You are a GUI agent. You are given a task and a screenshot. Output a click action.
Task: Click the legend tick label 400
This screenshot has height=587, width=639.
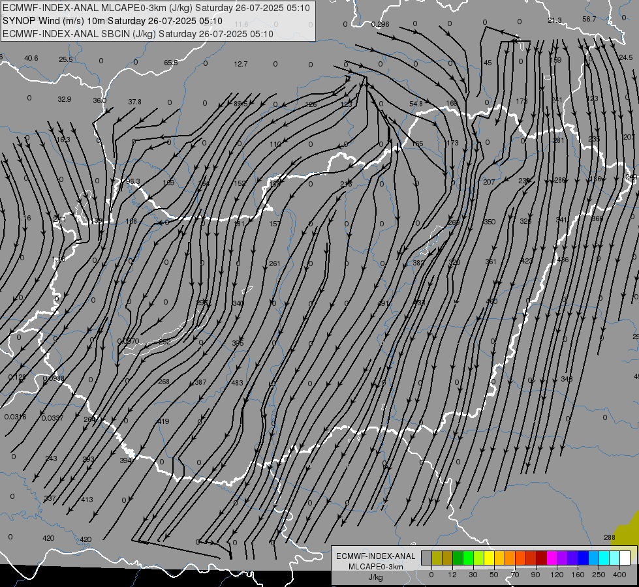[619, 575]
